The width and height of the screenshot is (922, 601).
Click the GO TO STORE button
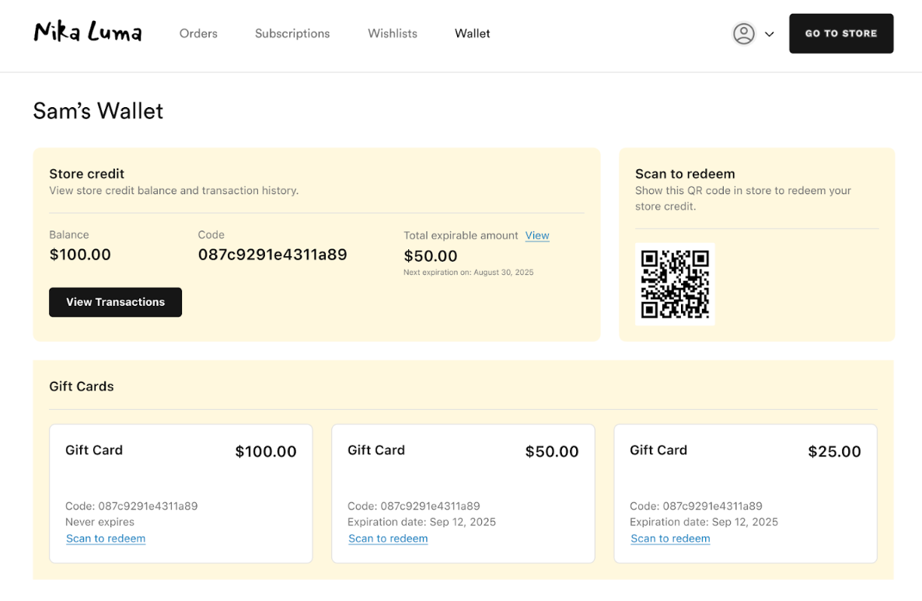pyautogui.click(x=841, y=33)
